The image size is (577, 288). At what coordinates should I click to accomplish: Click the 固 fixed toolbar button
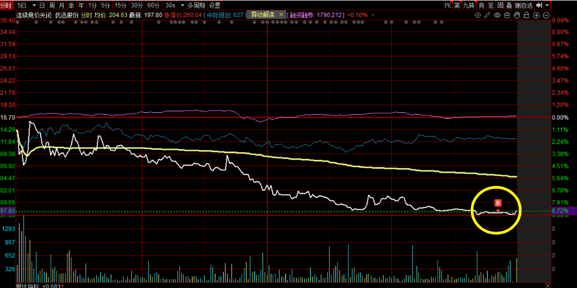500,5
